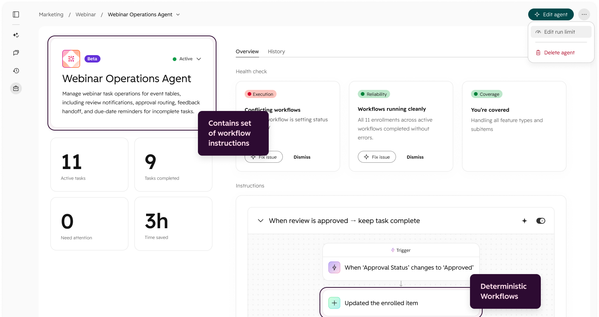Click the lightning icon beside Approval Status trigger
Screen dimensions: 599x317
click(x=334, y=267)
